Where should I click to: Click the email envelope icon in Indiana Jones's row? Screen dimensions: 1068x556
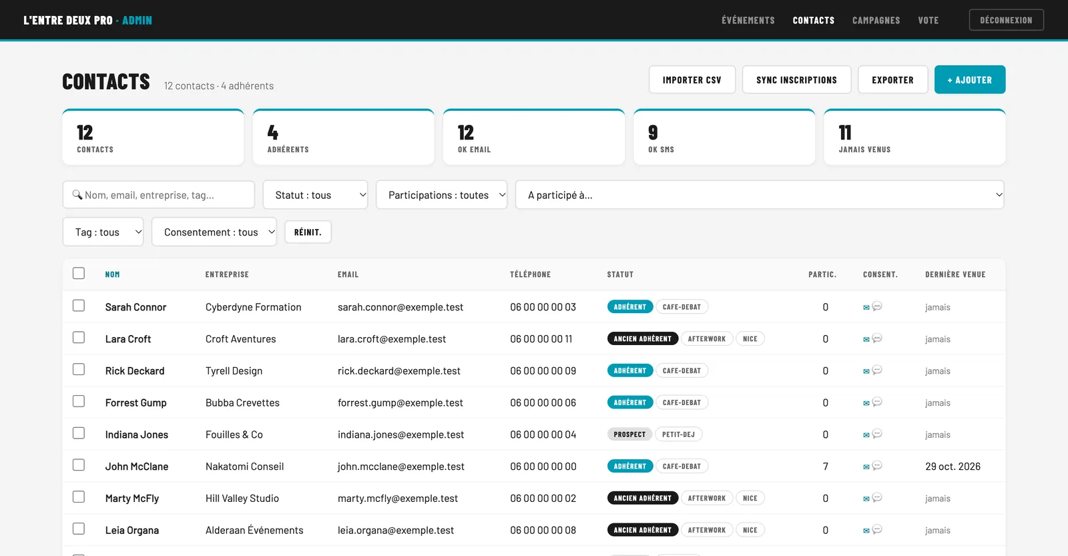click(866, 435)
